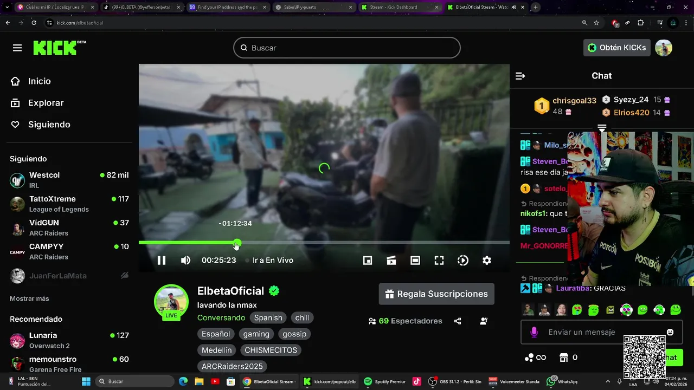Screen dimensions: 694x390
Task: Pick the first emote in the quick emote row
Action: pos(528,310)
